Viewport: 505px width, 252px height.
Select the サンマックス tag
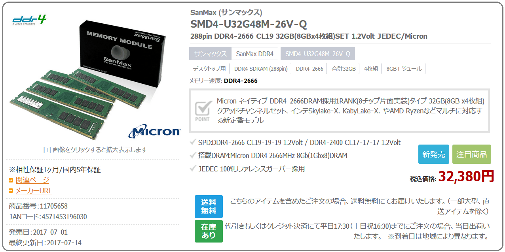pyautogui.click(x=210, y=54)
